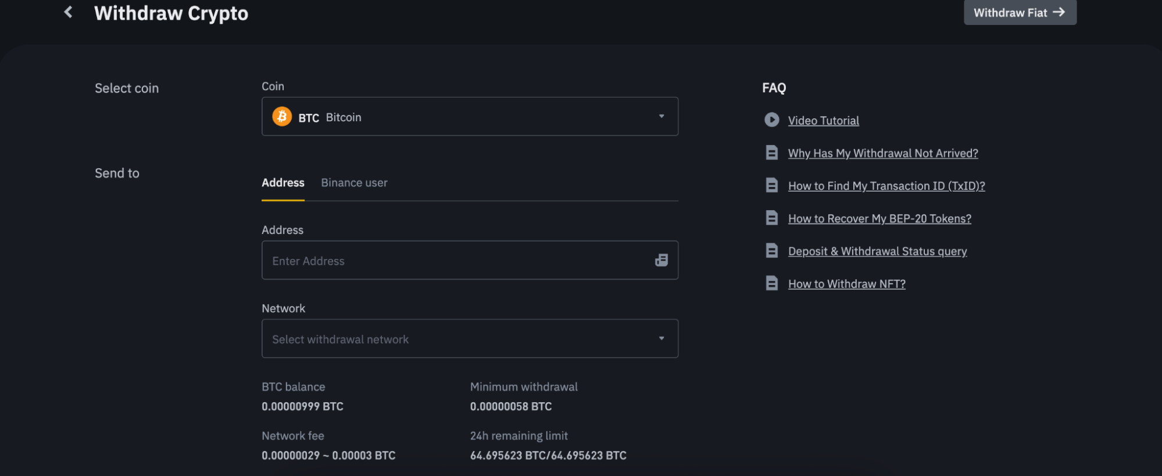The width and height of the screenshot is (1162, 476).
Task: Select the Address tab
Action: tap(283, 182)
